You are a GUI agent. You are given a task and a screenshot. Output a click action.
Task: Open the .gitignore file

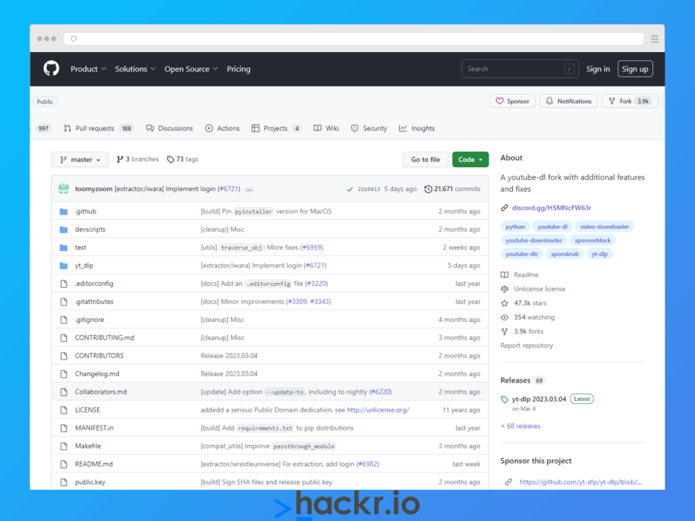[90, 320]
